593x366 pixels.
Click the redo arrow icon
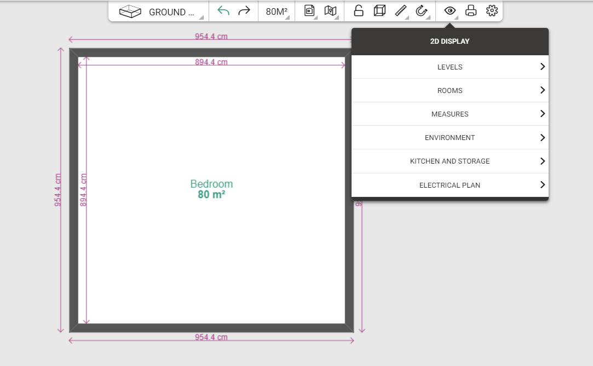click(244, 11)
